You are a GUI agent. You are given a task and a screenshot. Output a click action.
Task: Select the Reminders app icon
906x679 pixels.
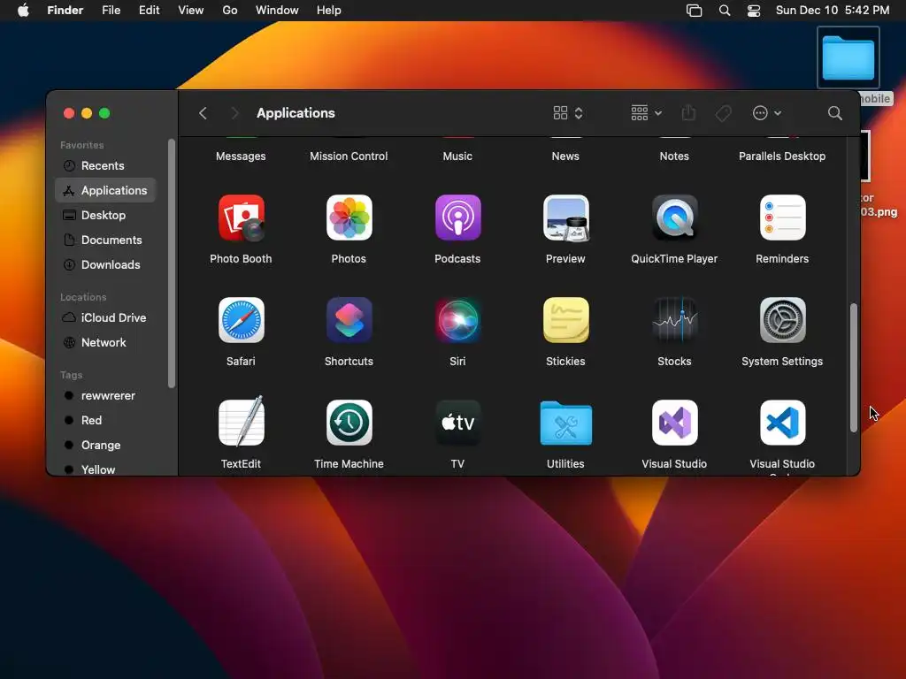[782, 217]
